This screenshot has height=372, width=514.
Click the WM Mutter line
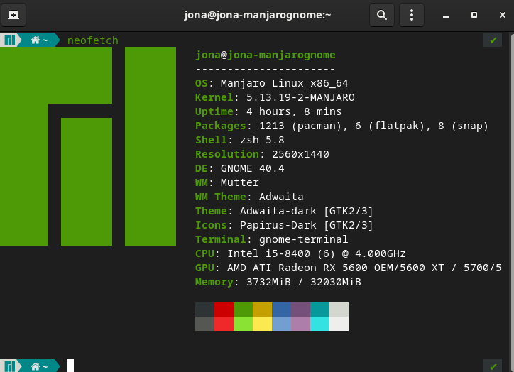pos(227,182)
